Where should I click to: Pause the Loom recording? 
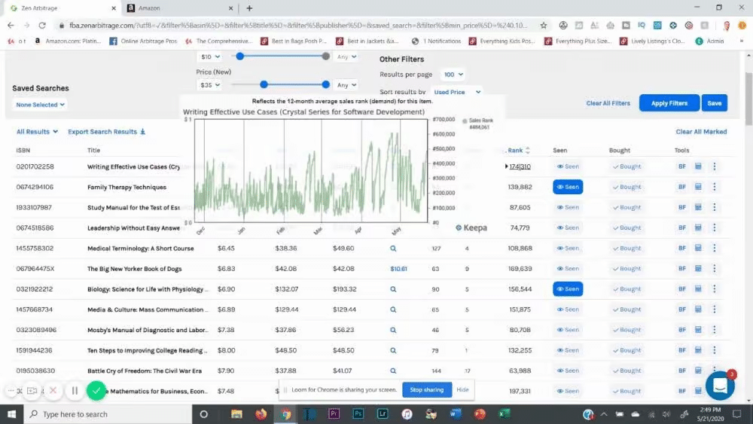tap(75, 391)
